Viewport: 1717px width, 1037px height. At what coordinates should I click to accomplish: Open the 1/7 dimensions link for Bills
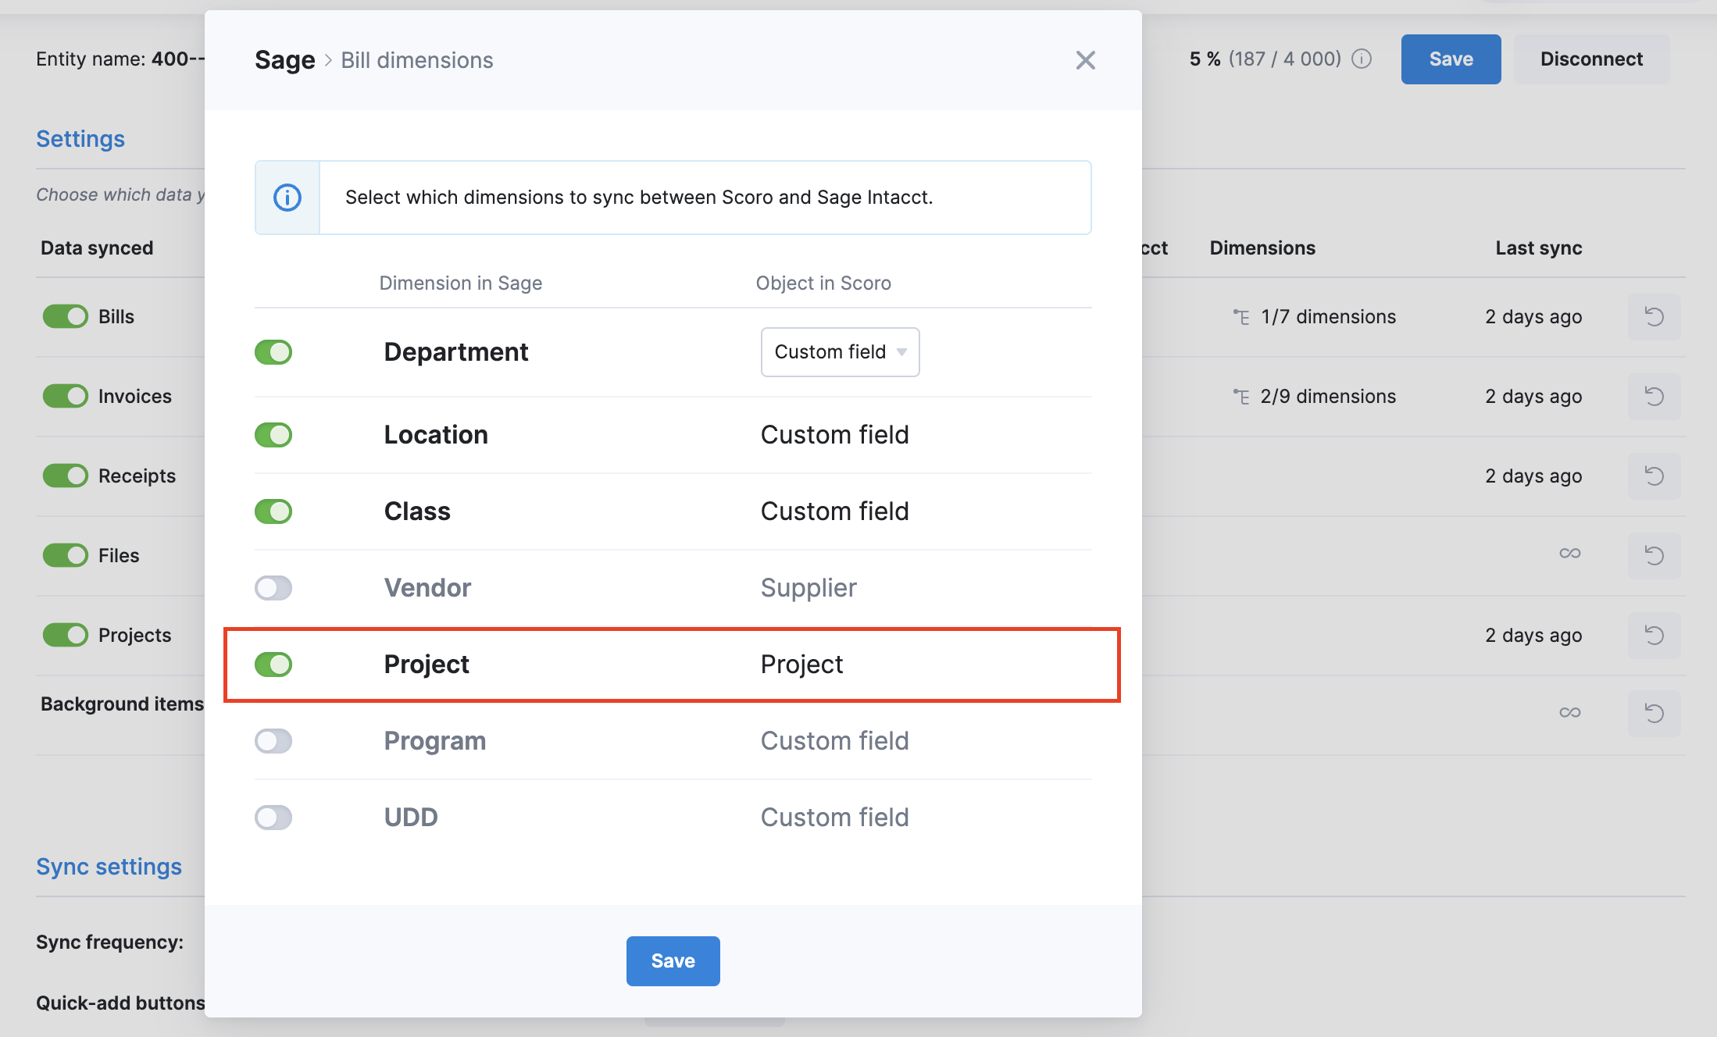pyautogui.click(x=1329, y=317)
